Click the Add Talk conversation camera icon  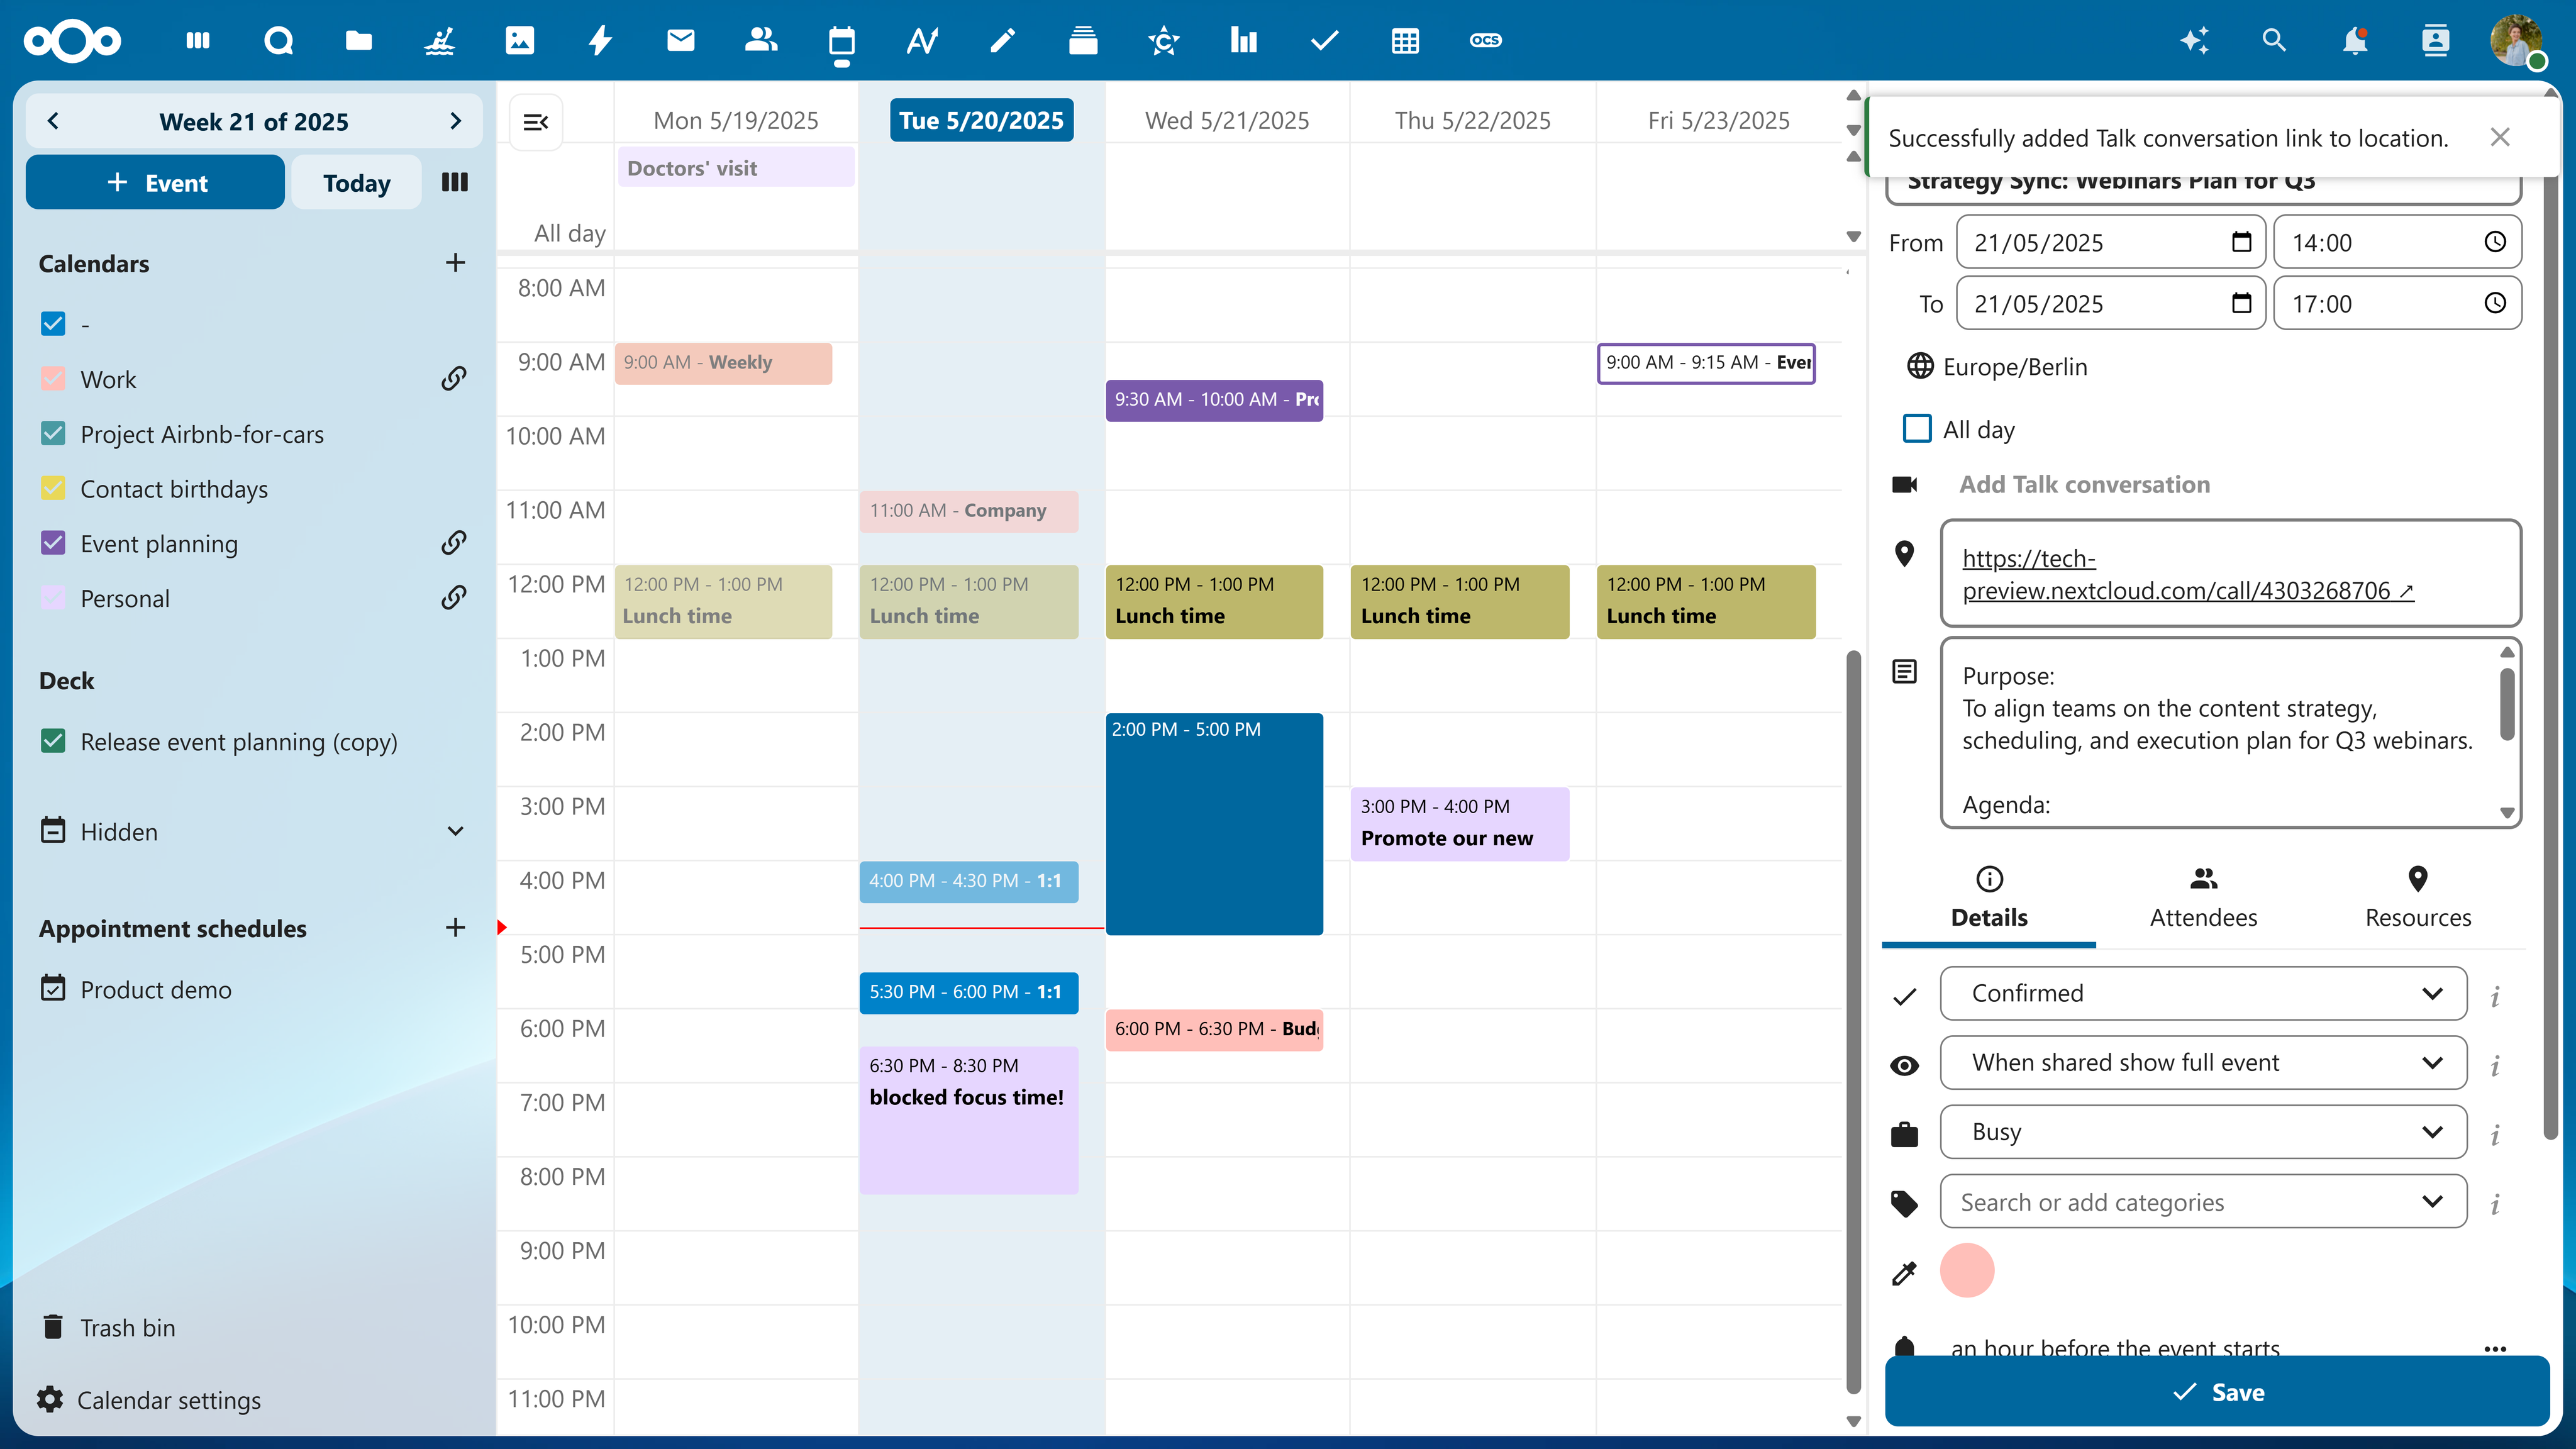click(x=1905, y=485)
